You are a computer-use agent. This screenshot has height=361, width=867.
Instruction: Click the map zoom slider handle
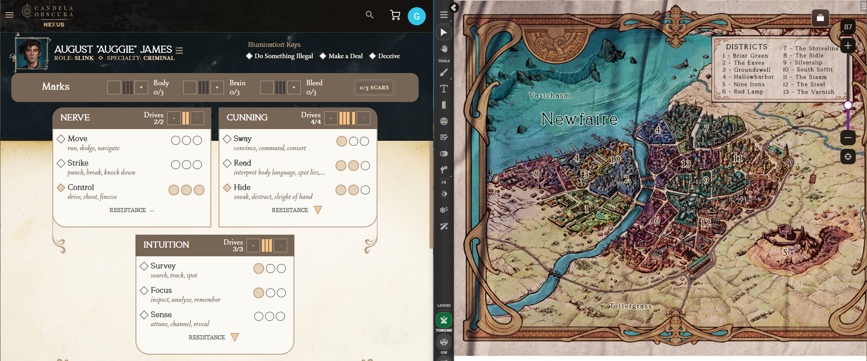848,105
